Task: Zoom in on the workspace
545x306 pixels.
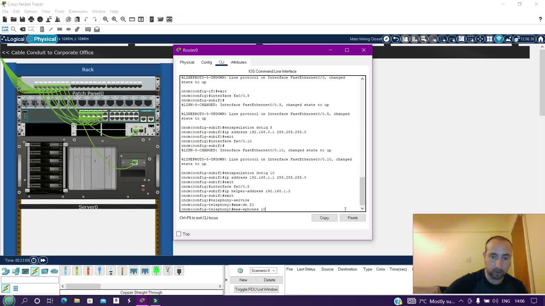Action: (x=106, y=19)
